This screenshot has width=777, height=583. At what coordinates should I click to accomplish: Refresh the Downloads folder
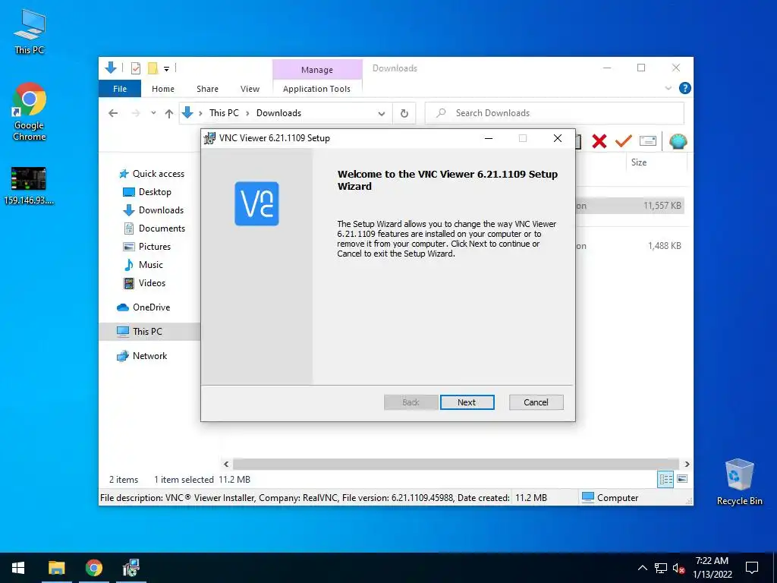click(404, 114)
